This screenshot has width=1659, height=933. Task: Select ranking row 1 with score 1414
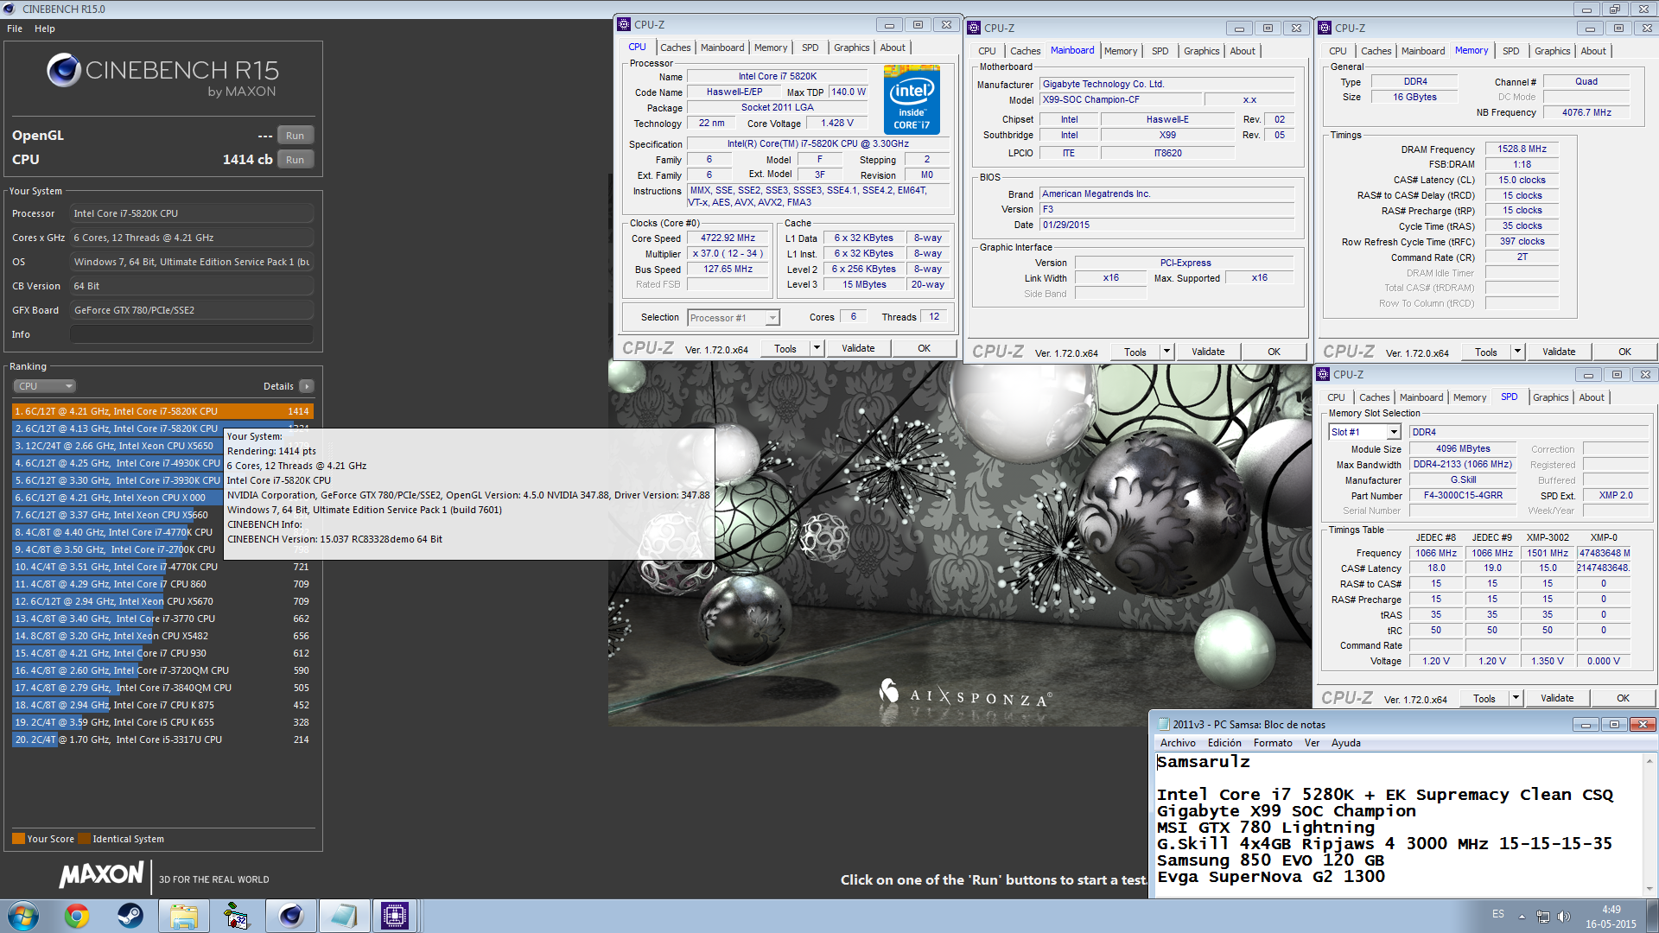click(x=162, y=411)
